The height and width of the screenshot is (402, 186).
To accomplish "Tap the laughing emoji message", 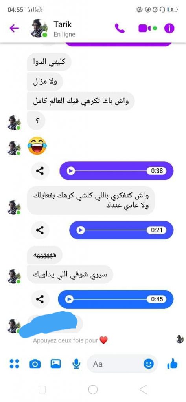I will 37,146.
